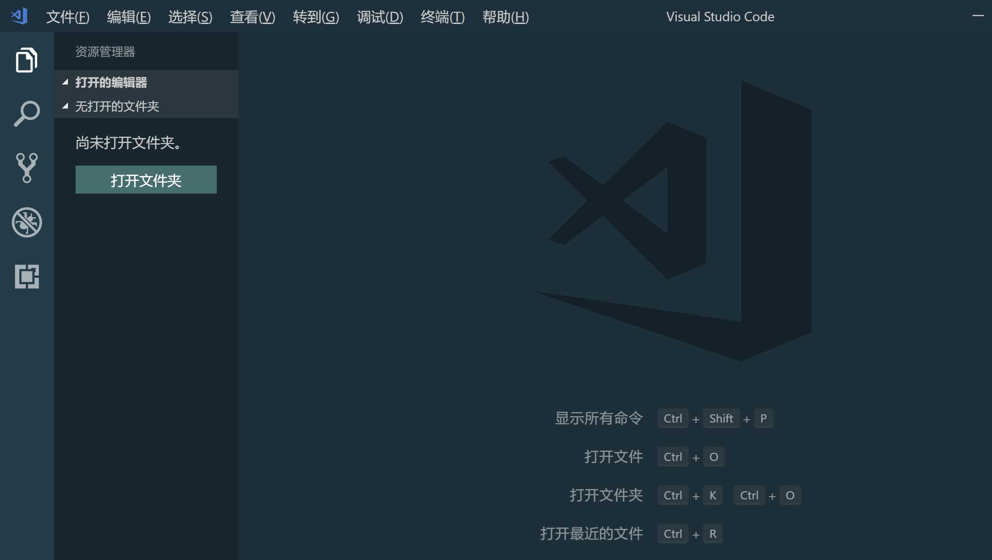The width and height of the screenshot is (992, 560).
Task: Click the K key hint
Action: click(713, 495)
